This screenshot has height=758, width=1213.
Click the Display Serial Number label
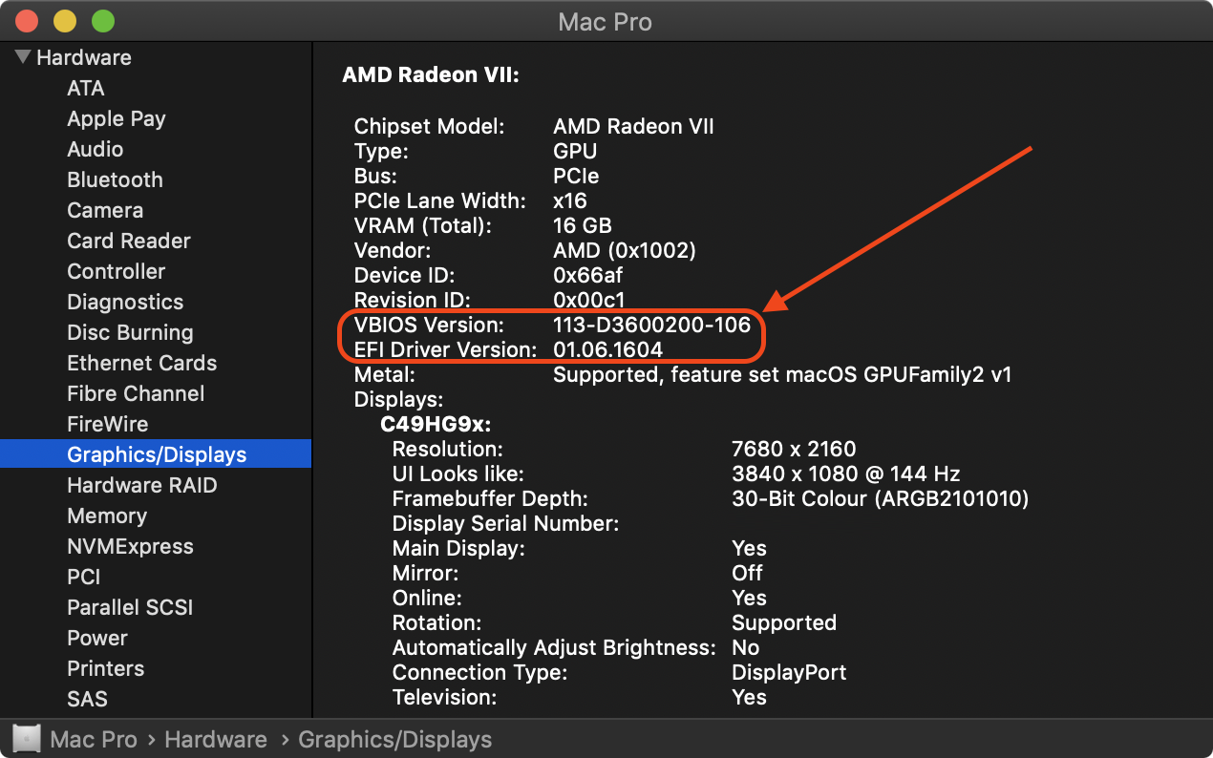506,523
